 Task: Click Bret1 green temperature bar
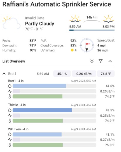(x=54, y=96)
